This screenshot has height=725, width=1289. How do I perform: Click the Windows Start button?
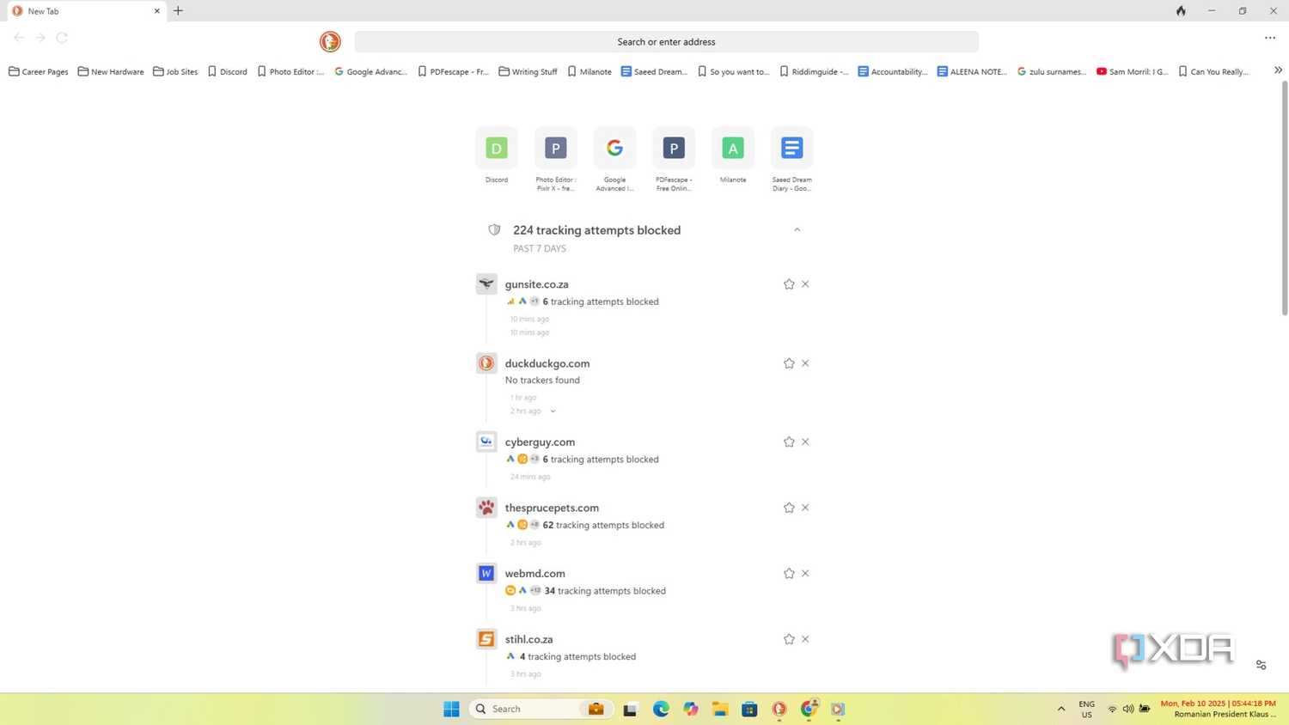click(x=451, y=709)
